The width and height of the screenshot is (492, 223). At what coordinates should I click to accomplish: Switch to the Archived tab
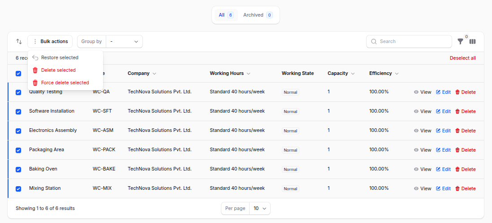[x=258, y=15]
